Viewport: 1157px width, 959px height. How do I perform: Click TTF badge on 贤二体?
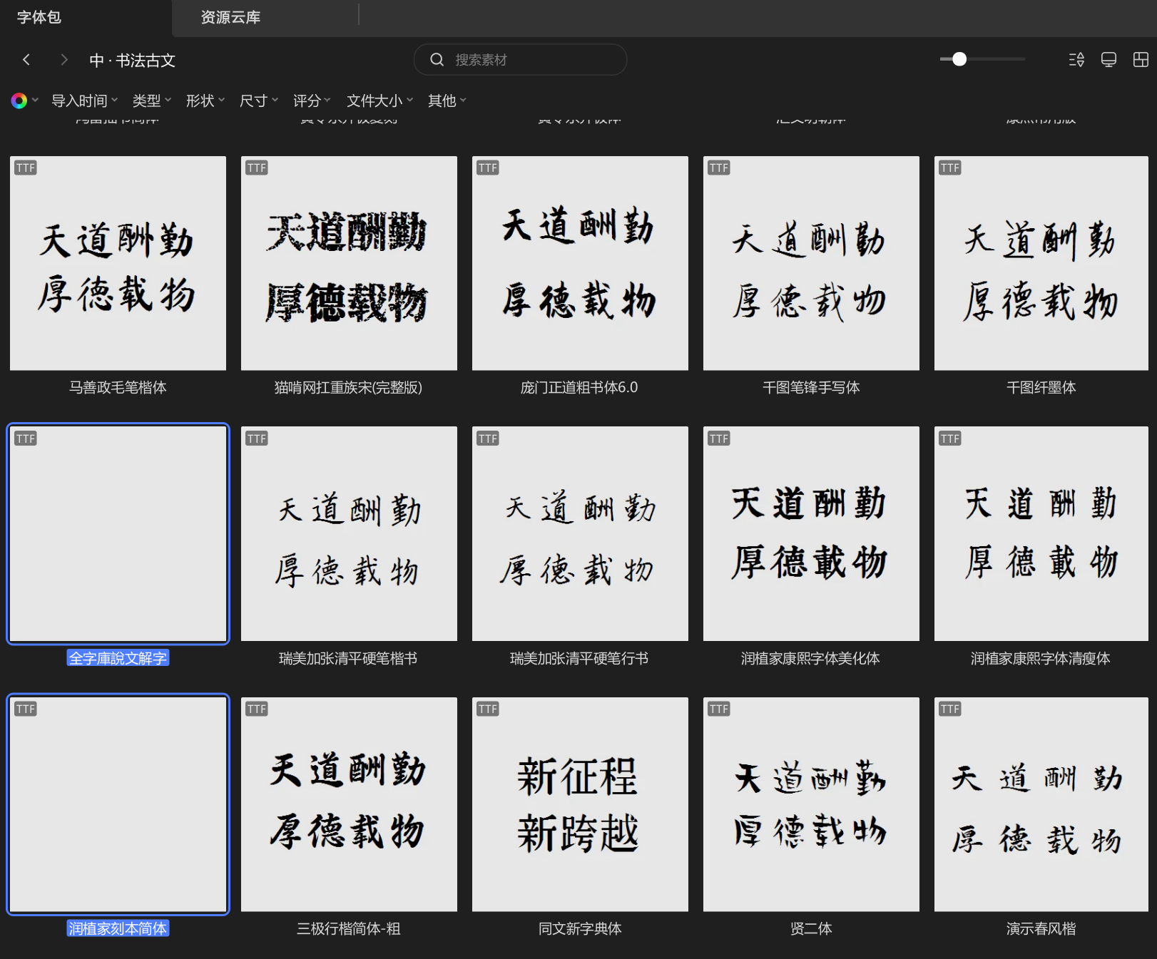click(x=719, y=709)
